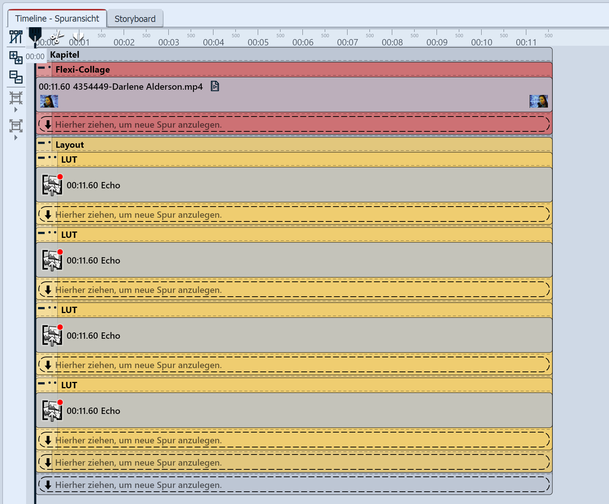Screen dimensions: 609x504
Task: Select the '00:11.60 Echo' text in the fourth LUT
Action: pos(93,411)
